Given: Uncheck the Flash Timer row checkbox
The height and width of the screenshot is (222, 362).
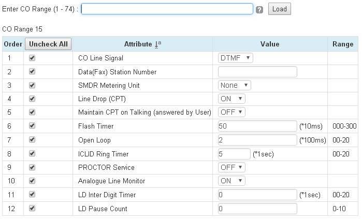Looking at the screenshot, I should (x=32, y=125).
